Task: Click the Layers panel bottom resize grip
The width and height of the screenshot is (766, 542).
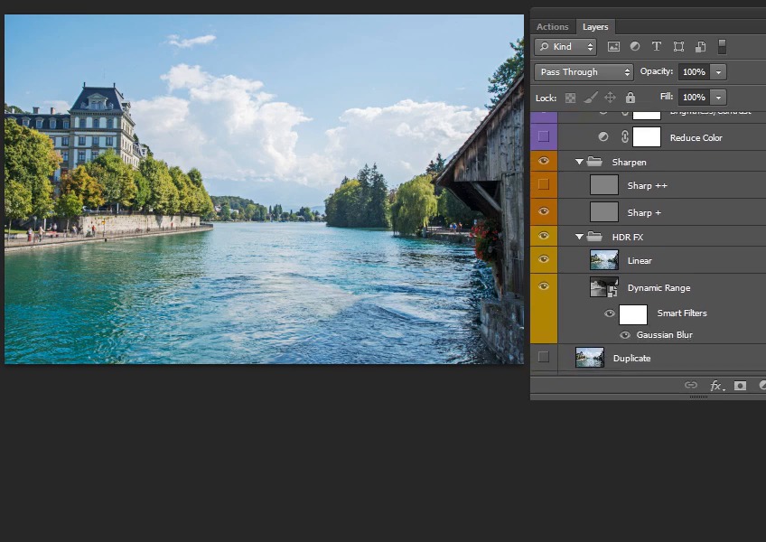Action: [698, 397]
